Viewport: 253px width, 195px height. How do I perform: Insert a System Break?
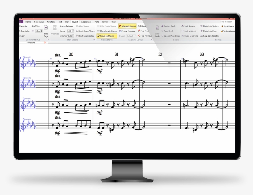tap(168, 26)
